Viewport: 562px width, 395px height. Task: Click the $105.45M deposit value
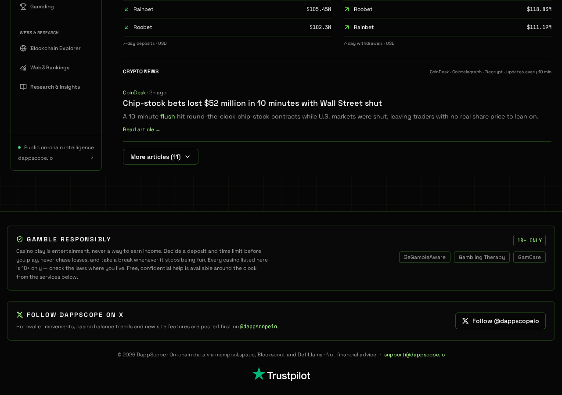click(319, 9)
